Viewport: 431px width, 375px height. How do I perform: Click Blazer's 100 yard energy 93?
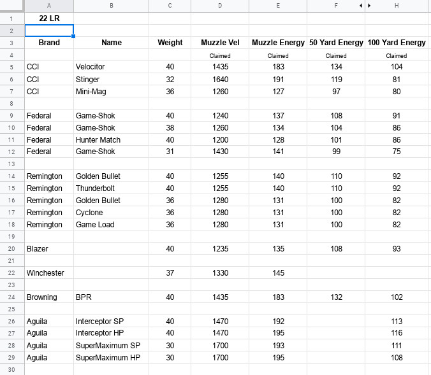397,249
